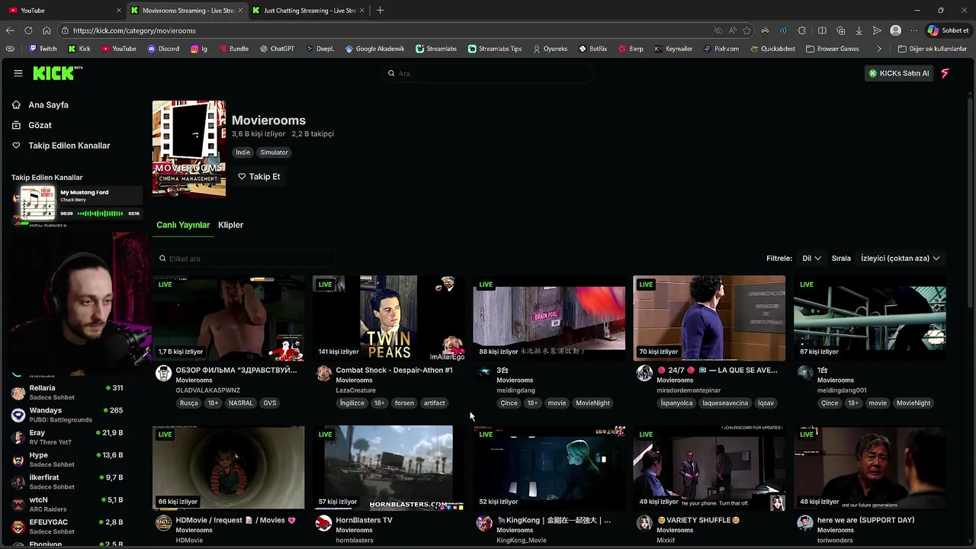The height and width of the screenshot is (549, 976).
Task: Open the read aloud icon in address bar
Action: pos(732,30)
